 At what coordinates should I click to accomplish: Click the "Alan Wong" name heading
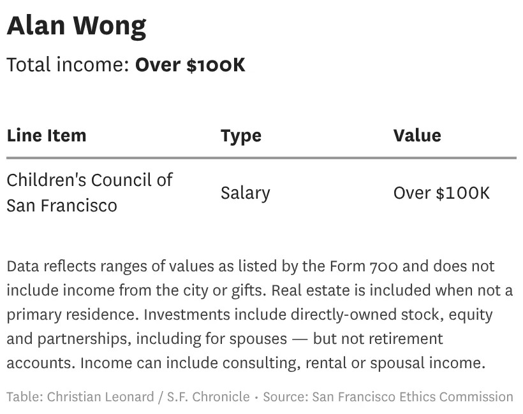click(77, 26)
